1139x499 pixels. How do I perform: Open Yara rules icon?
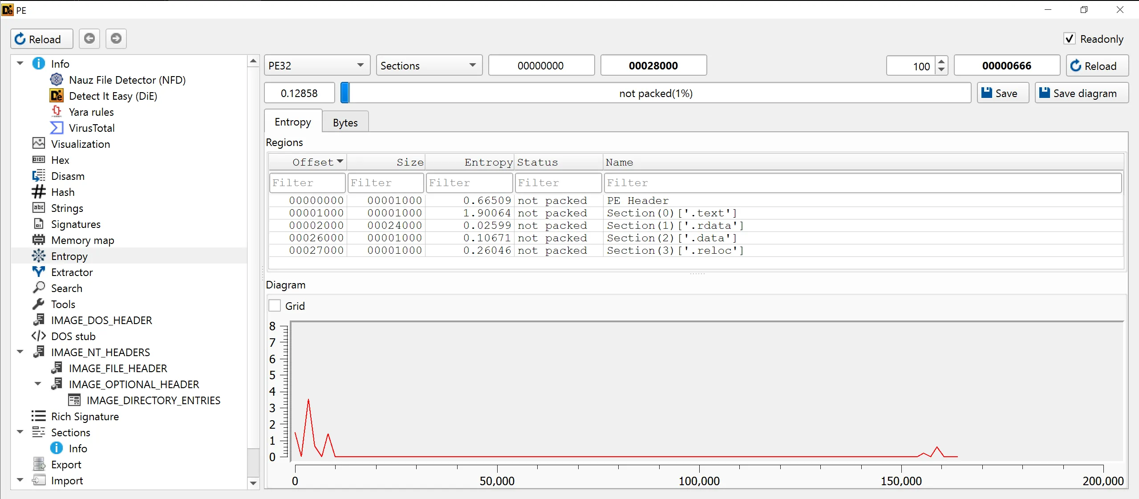point(57,112)
